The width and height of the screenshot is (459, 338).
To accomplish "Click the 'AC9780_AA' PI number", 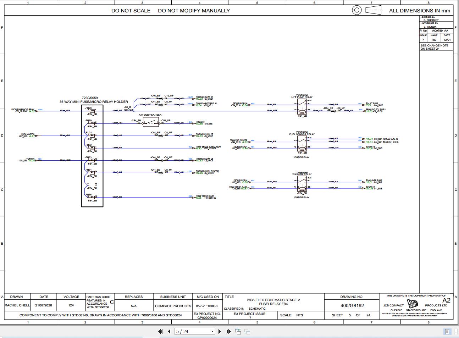I will 440,31.
